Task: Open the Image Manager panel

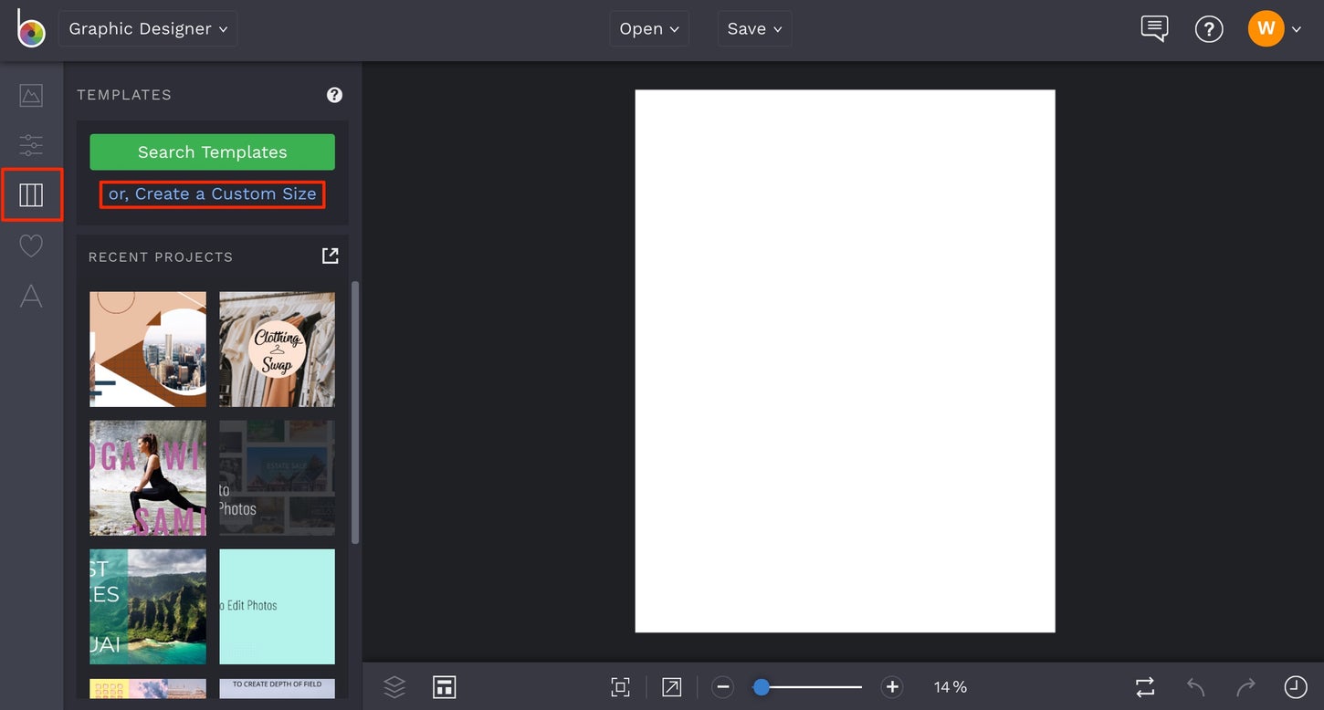Action: tap(30, 94)
